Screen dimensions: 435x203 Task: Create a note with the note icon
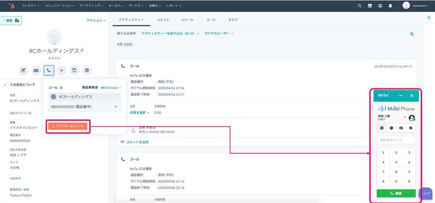click(x=23, y=71)
